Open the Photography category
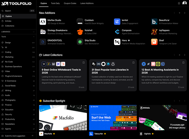Image resolution: width=189 pixels, height=139 pixels. tap(18, 100)
